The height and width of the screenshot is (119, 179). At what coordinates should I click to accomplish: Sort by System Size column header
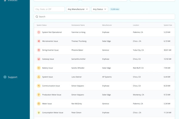click(168, 25)
